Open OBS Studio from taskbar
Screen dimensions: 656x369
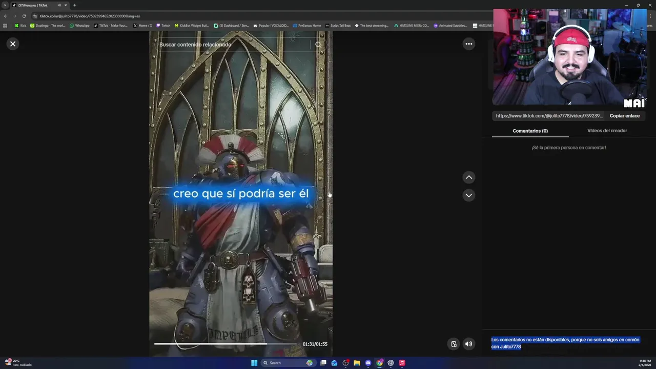(346, 363)
